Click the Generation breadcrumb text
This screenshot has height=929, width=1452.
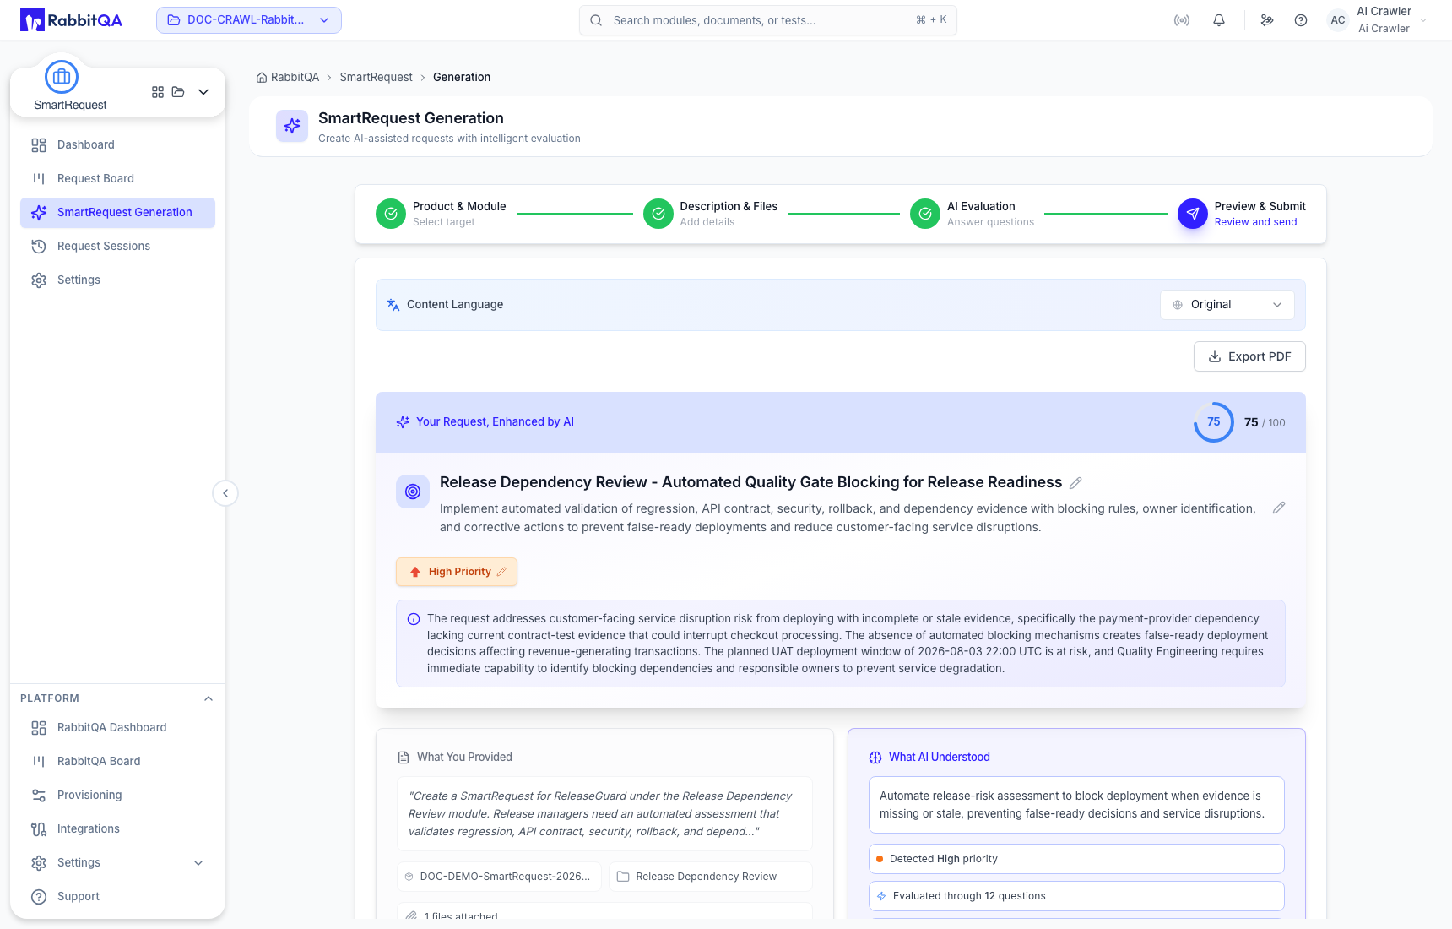point(462,77)
